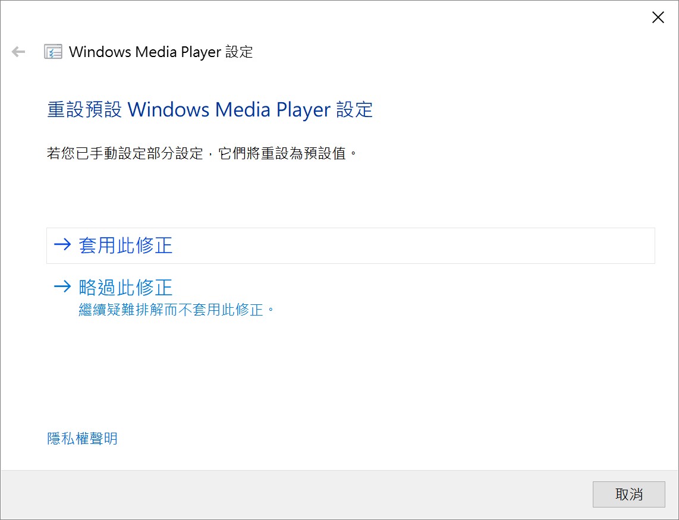This screenshot has height=520, width=679.
Task: Click the heading 重設預設 Windows Media Player 設定
Action: coord(210,109)
